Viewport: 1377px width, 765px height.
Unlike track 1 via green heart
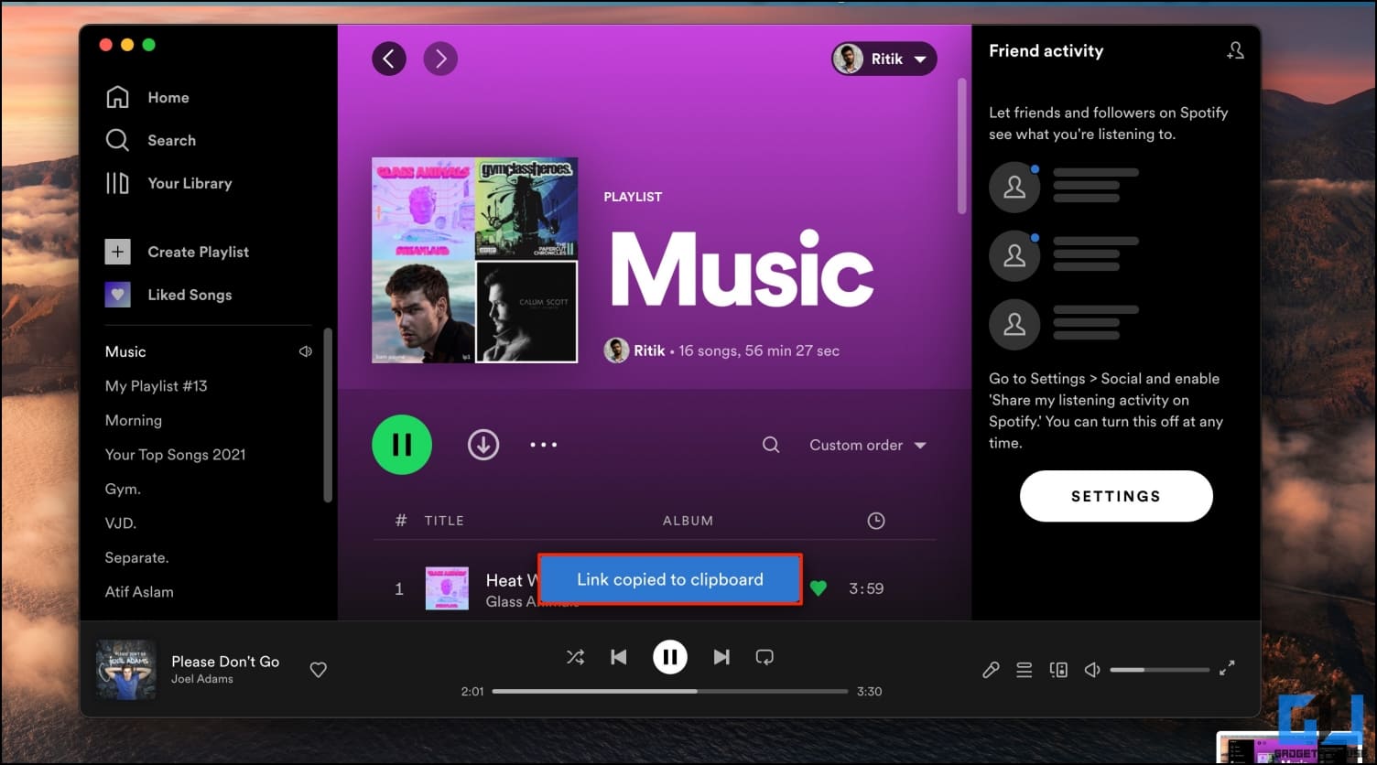pos(819,588)
